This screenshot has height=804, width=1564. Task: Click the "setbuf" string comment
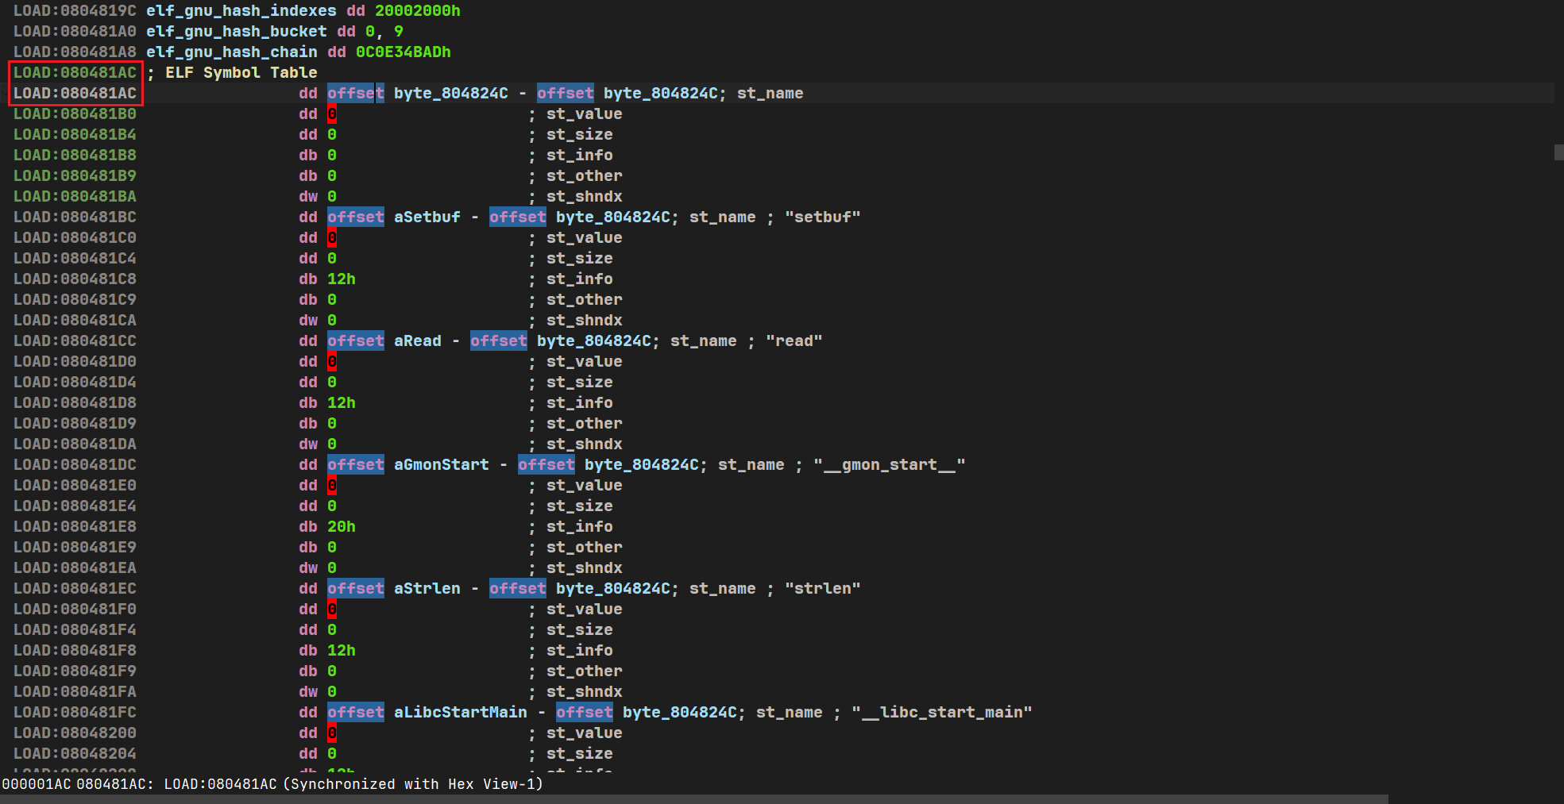(x=823, y=217)
